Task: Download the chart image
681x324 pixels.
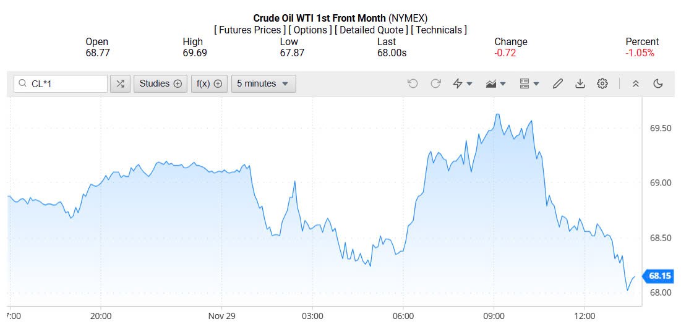Action: tap(580, 83)
